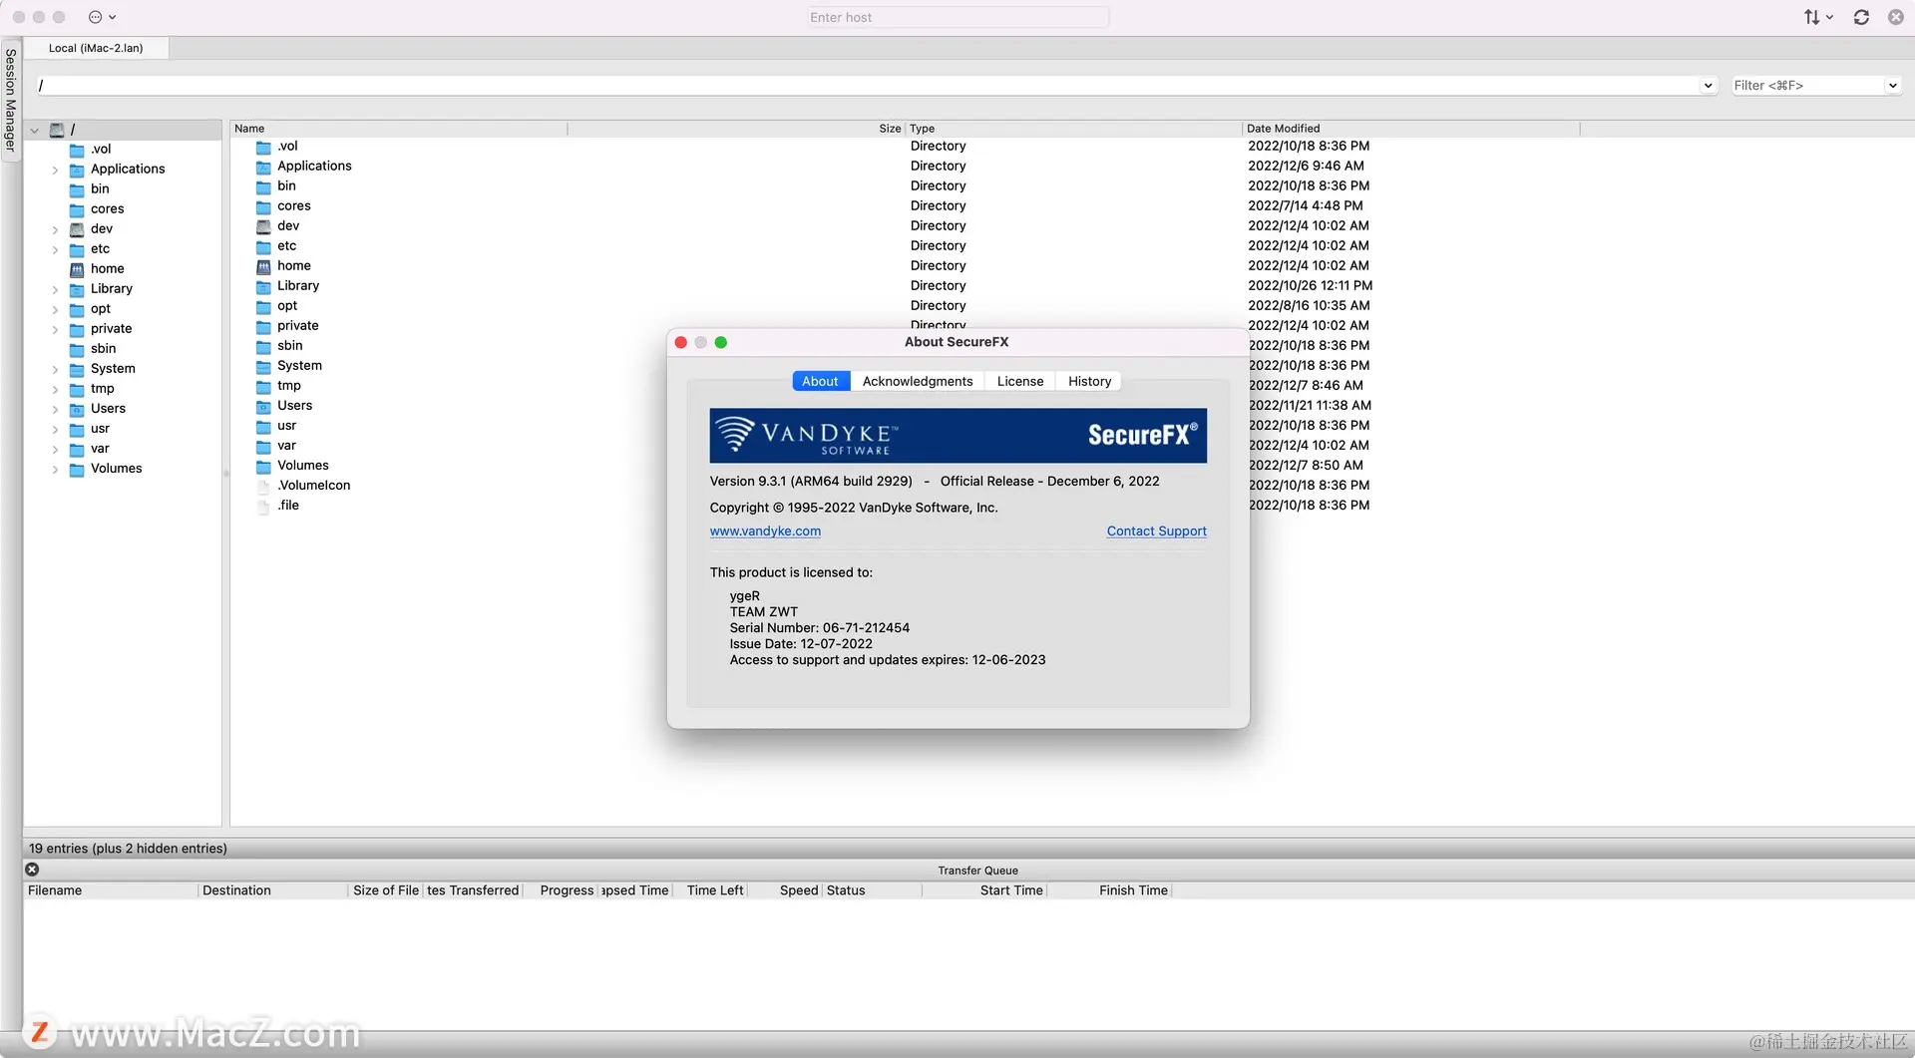The height and width of the screenshot is (1058, 1915).
Task: Expand the Applications tree node
Action: click(x=55, y=170)
